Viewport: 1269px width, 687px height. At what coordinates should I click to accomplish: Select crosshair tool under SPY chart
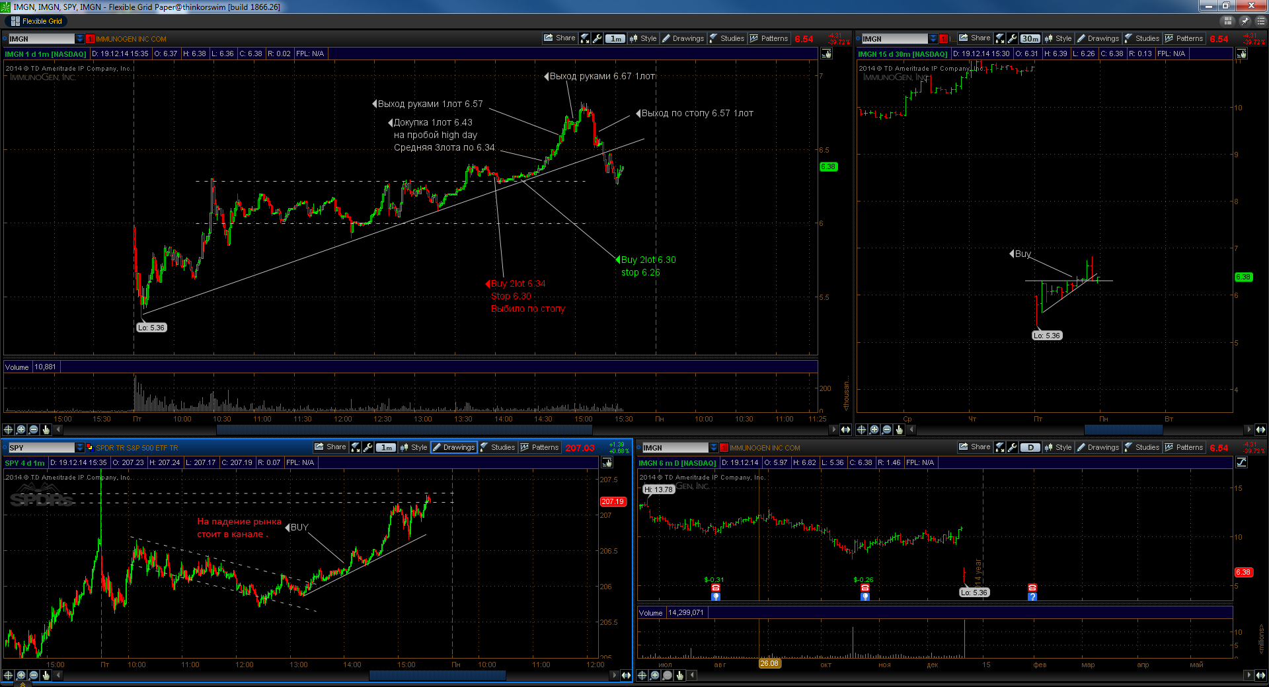[x=9, y=675]
